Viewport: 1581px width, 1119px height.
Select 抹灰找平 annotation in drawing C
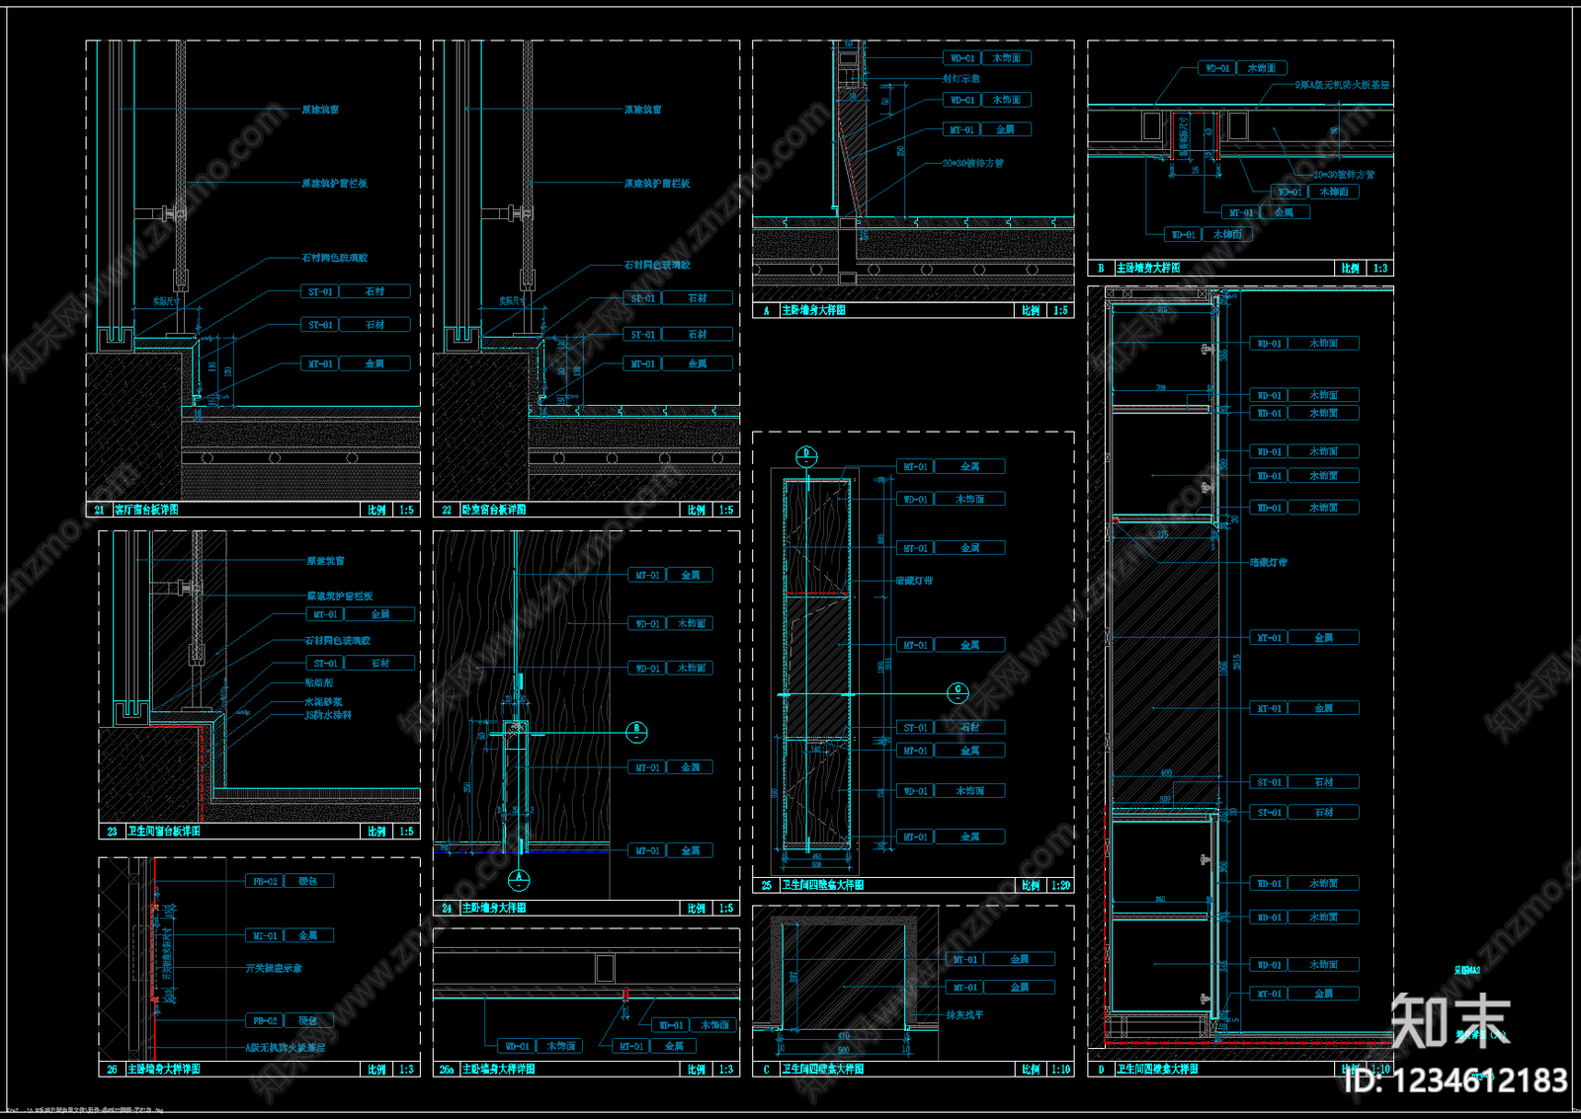click(964, 1014)
